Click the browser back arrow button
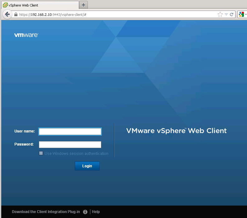 (7, 15)
